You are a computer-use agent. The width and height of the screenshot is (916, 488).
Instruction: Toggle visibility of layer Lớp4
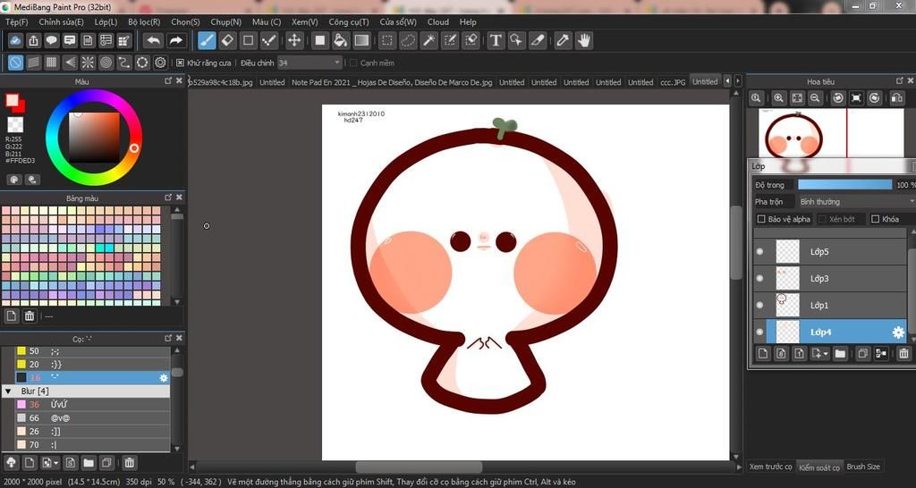pyautogui.click(x=759, y=332)
